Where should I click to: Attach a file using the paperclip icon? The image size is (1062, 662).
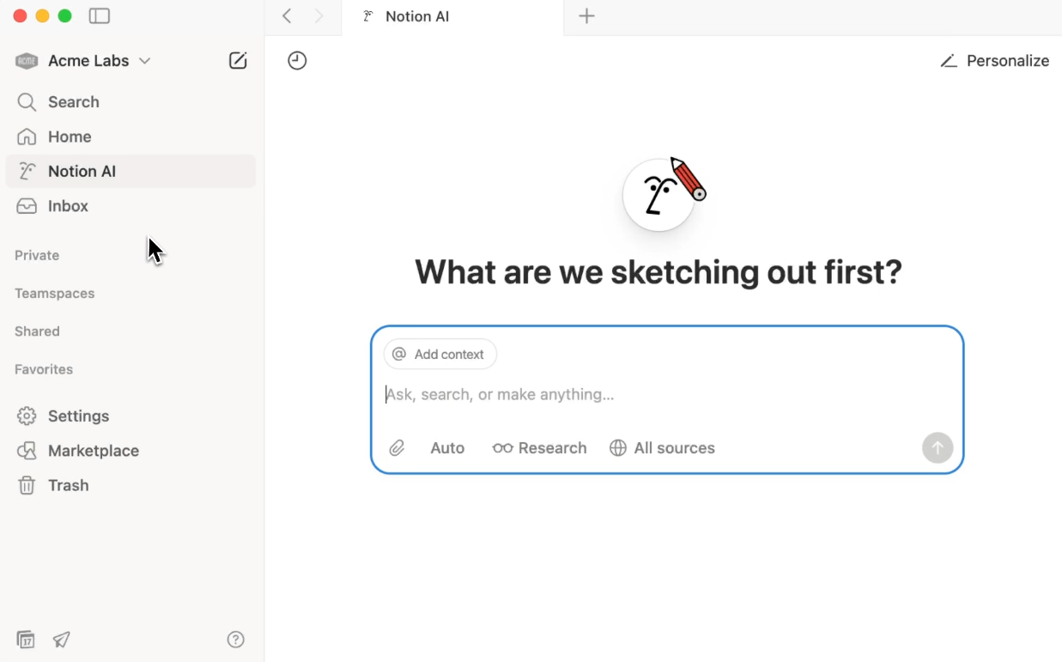[396, 447]
